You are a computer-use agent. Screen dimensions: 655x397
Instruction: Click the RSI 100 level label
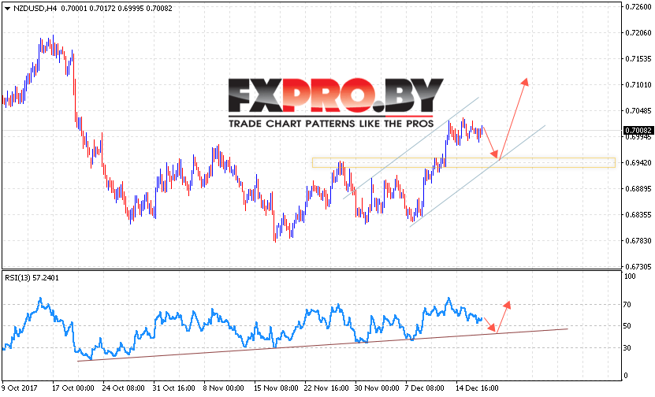[630, 276]
